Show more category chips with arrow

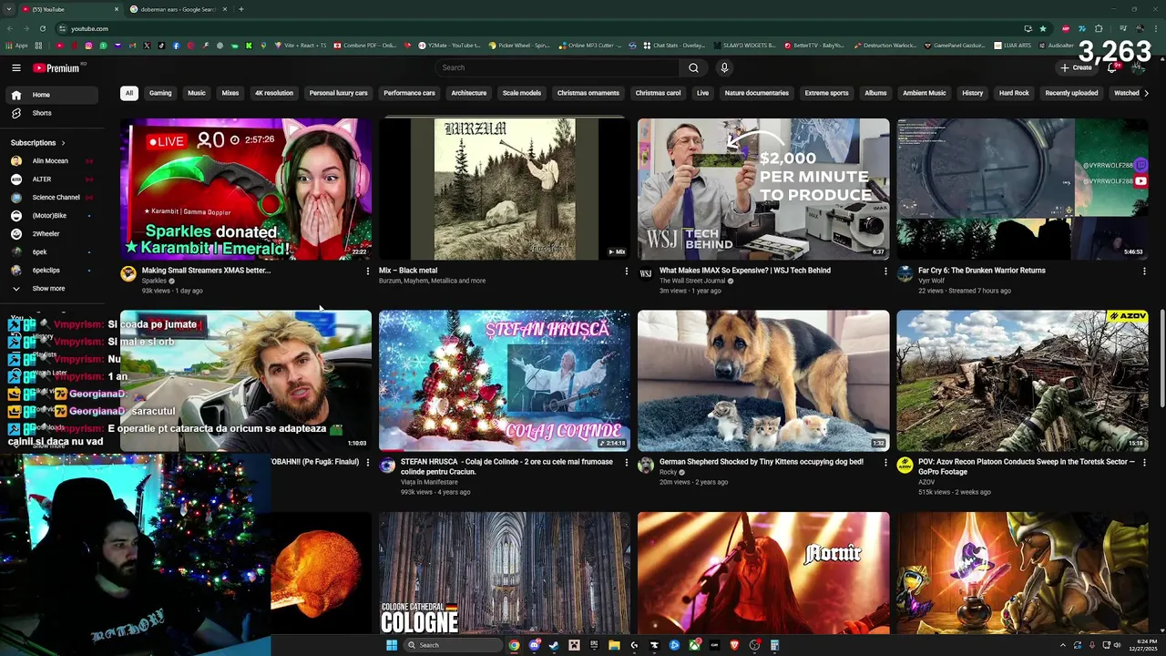pyautogui.click(x=1146, y=93)
